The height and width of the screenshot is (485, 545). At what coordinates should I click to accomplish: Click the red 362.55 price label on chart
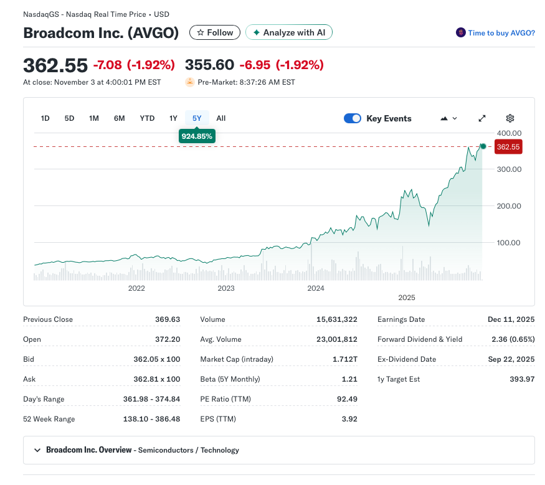pyautogui.click(x=508, y=147)
